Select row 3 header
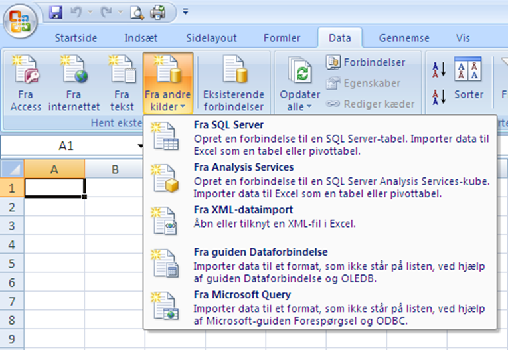 (12, 226)
